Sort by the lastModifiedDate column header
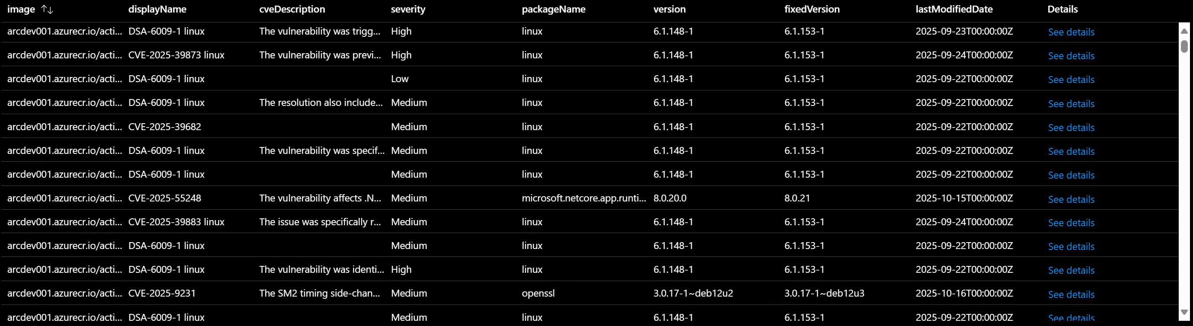Viewport: 1193px width, 326px height. [x=953, y=9]
